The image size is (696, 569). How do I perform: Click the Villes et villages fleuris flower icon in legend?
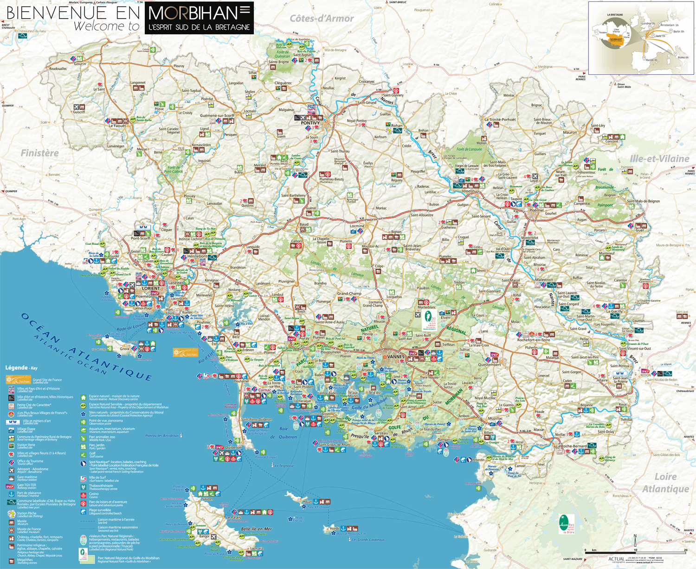(x=12, y=454)
